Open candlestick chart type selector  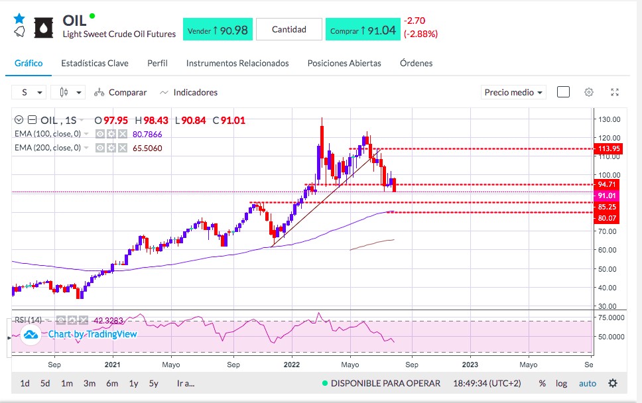(x=68, y=93)
